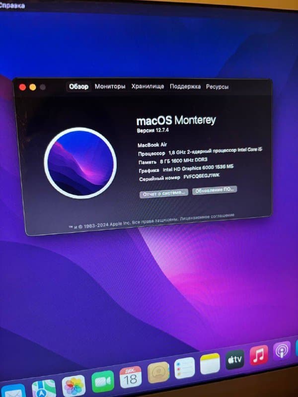Click the 1,8 GHz processor description
Viewport: 298px width, 397px height.
pos(215,152)
